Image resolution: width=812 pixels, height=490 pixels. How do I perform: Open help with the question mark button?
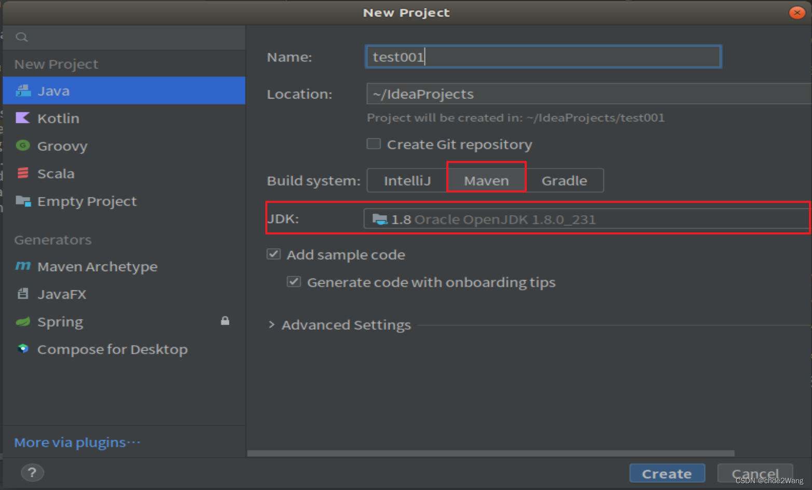(32, 472)
